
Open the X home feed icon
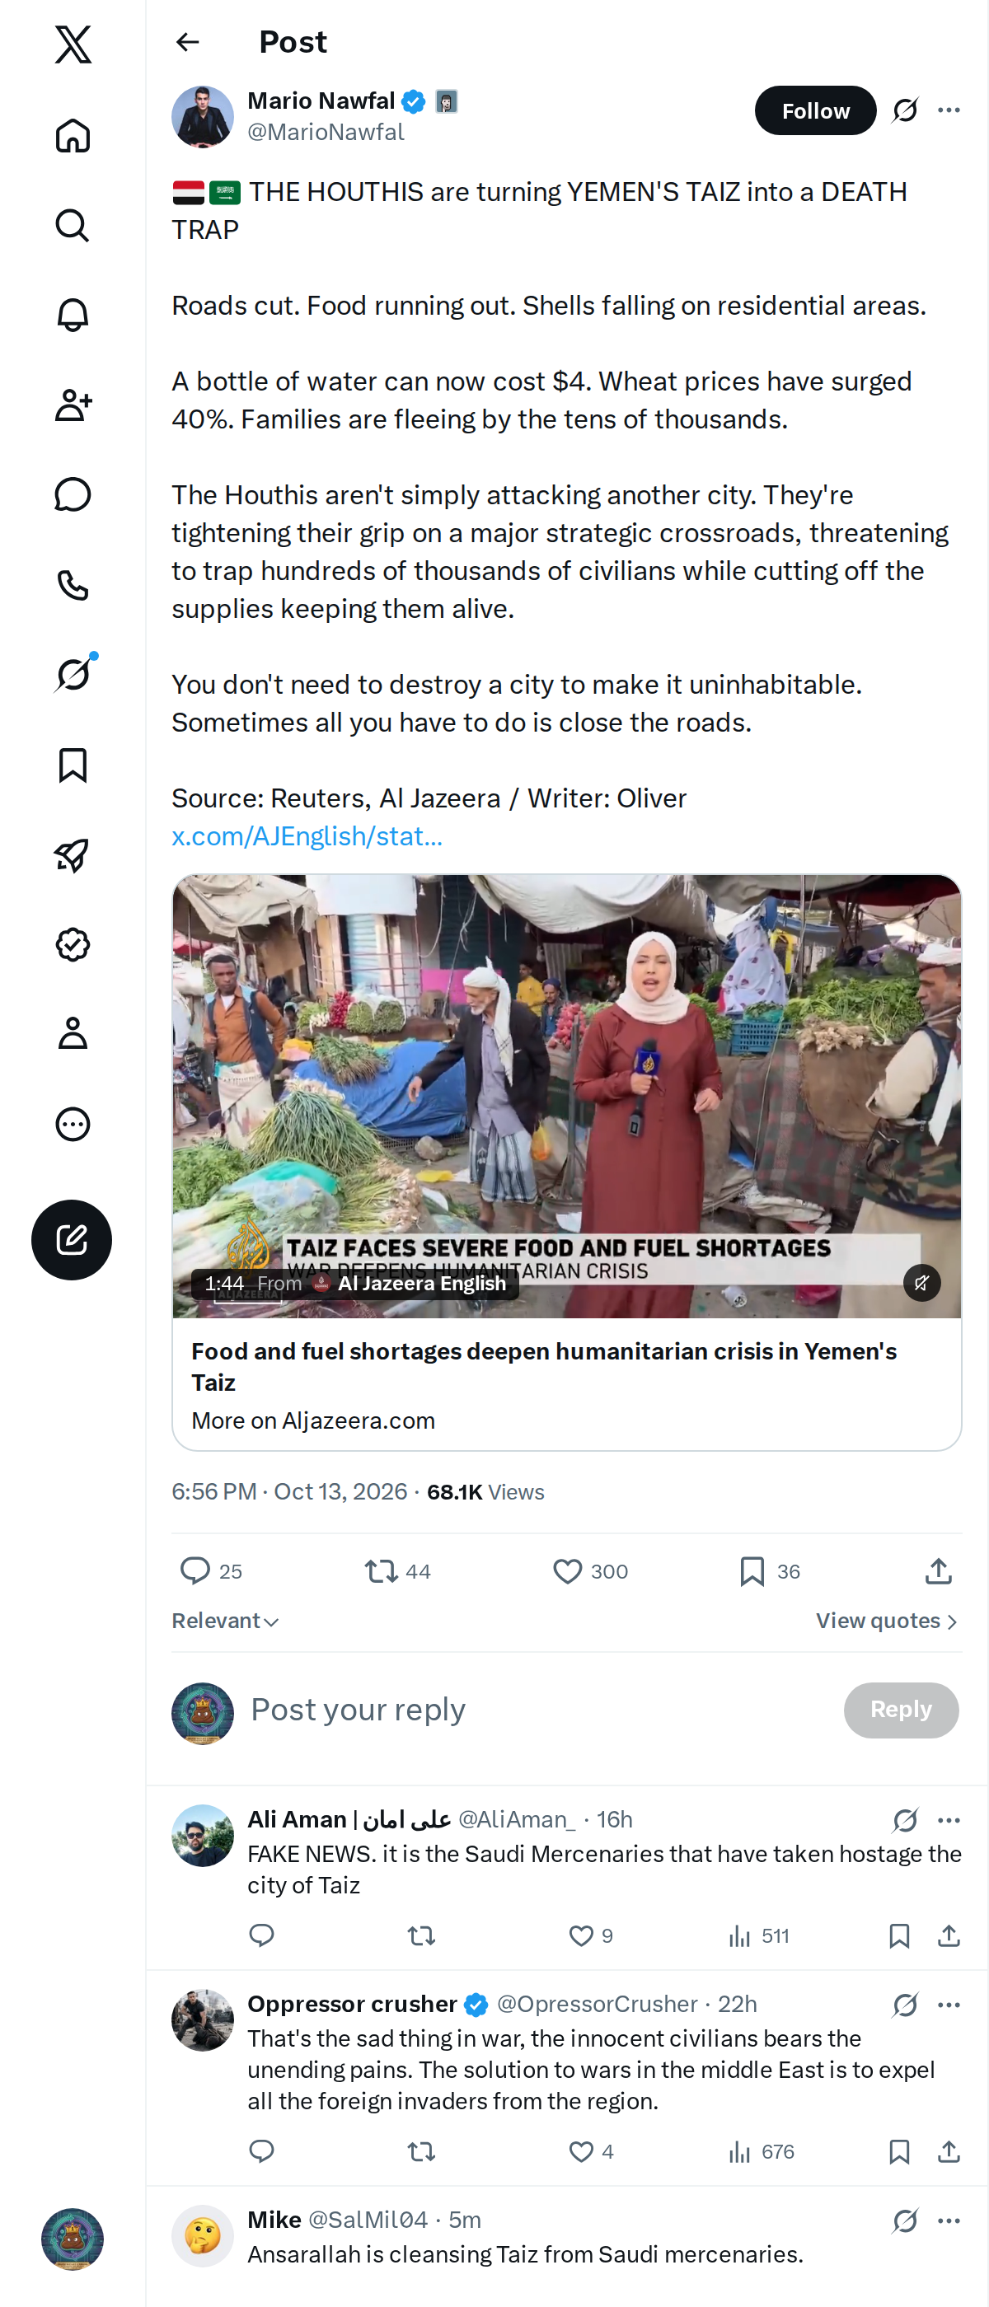coord(73,135)
